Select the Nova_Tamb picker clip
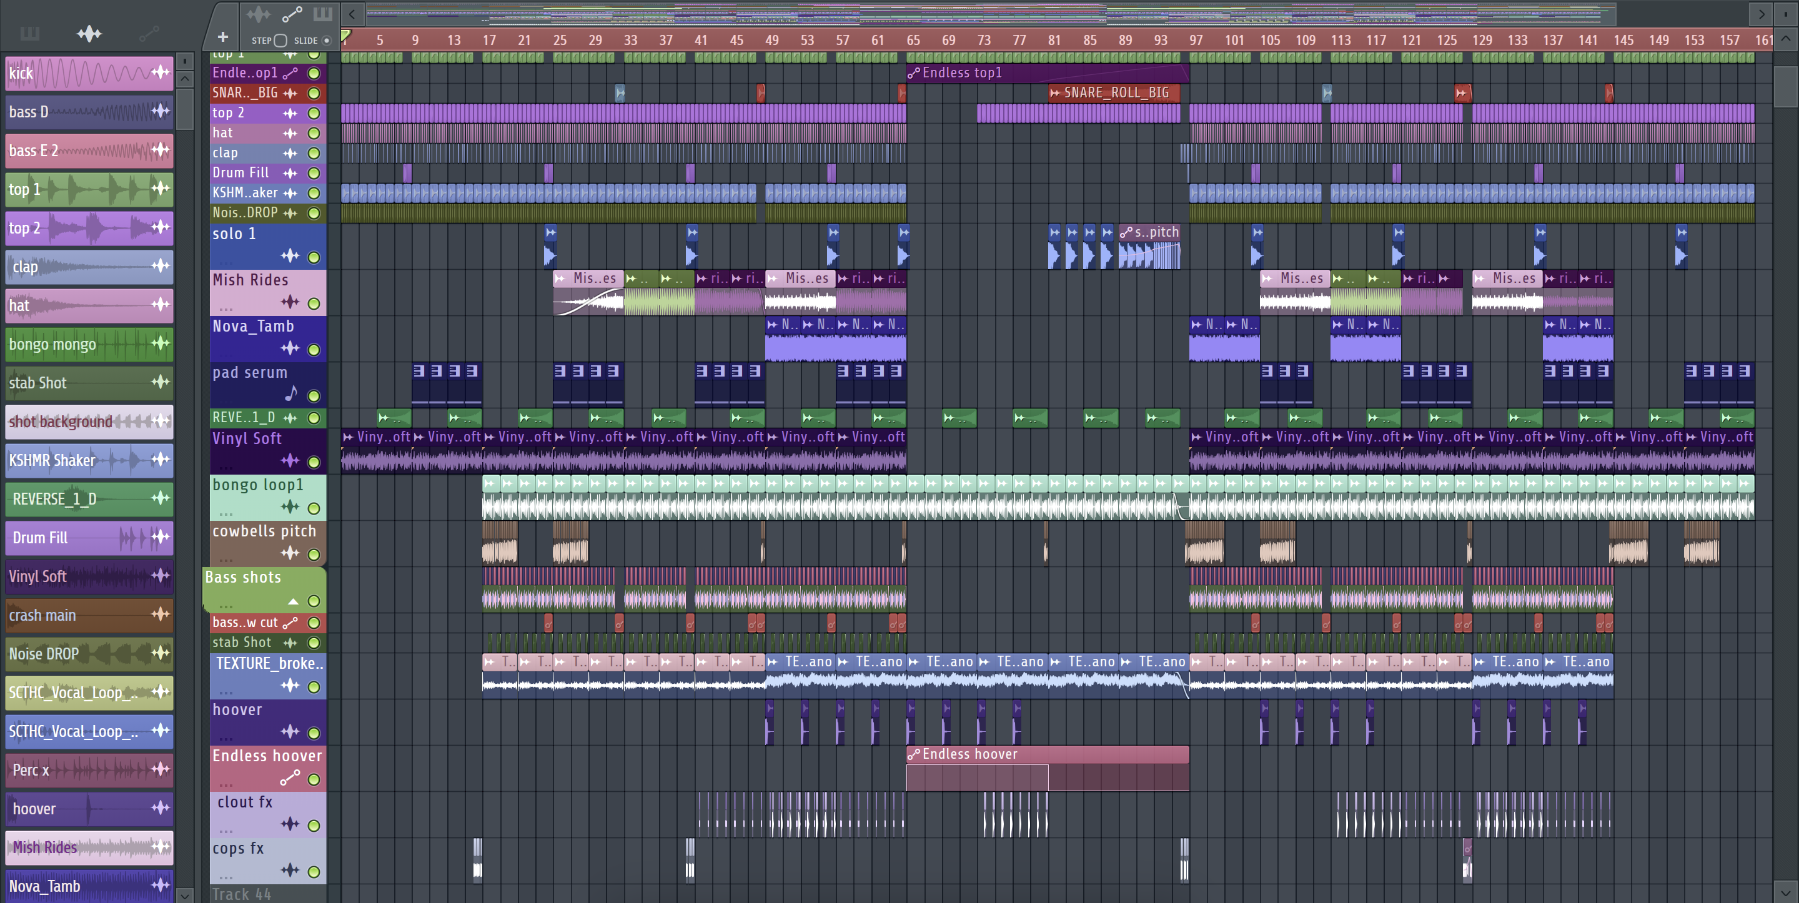This screenshot has width=1799, height=903. pyautogui.click(x=89, y=886)
